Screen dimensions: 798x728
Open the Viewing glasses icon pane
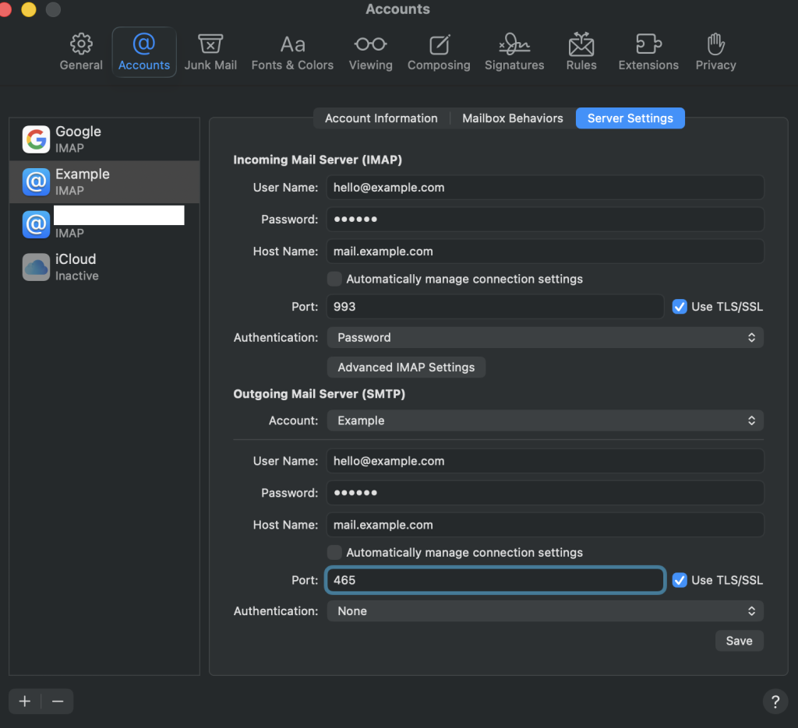[x=370, y=52]
